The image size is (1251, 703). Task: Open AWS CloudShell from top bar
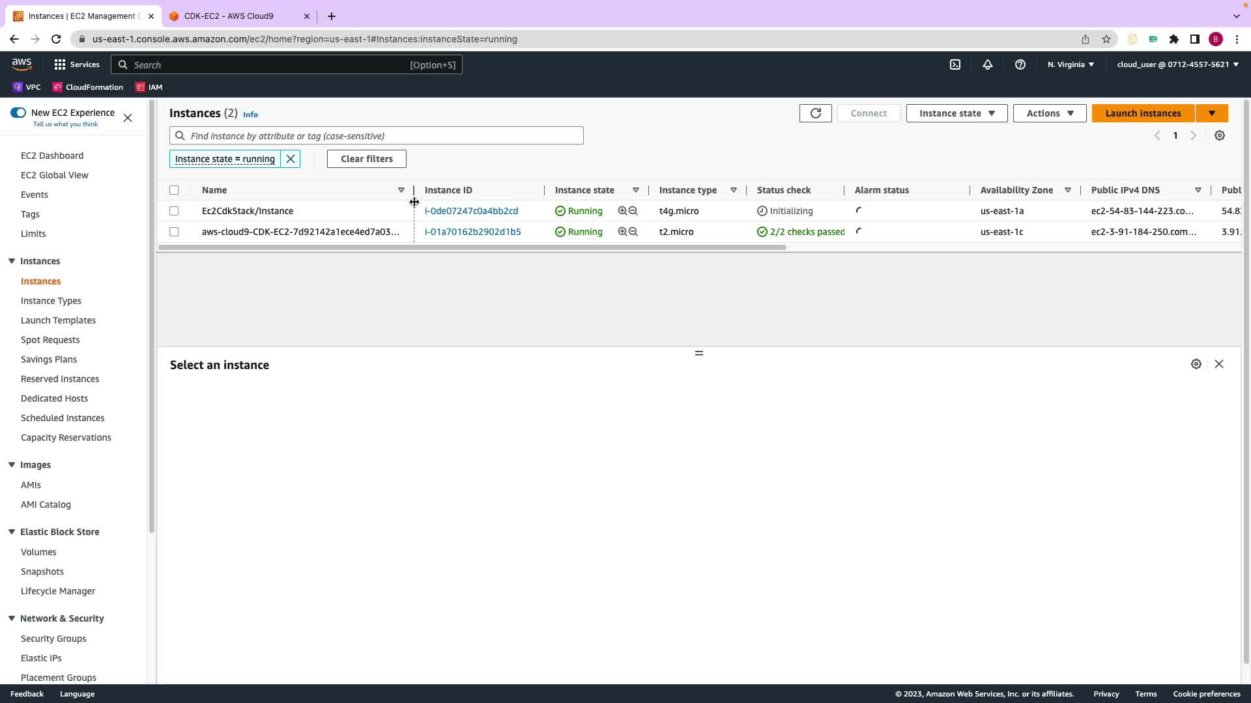pyautogui.click(x=955, y=64)
